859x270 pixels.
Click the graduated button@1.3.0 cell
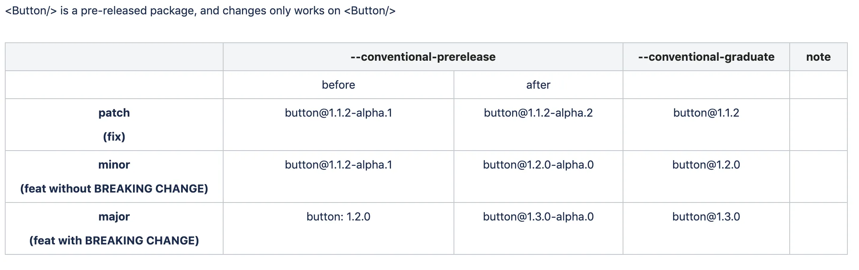[706, 217]
